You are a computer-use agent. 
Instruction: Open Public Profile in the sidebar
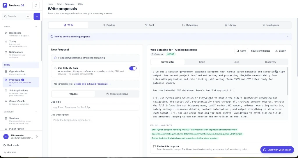pos(21,129)
